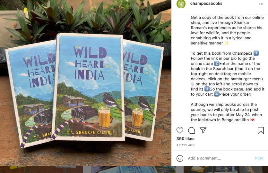Open the bottom-left post thumbnail
This screenshot has height=173, width=268.
[41, 170]
